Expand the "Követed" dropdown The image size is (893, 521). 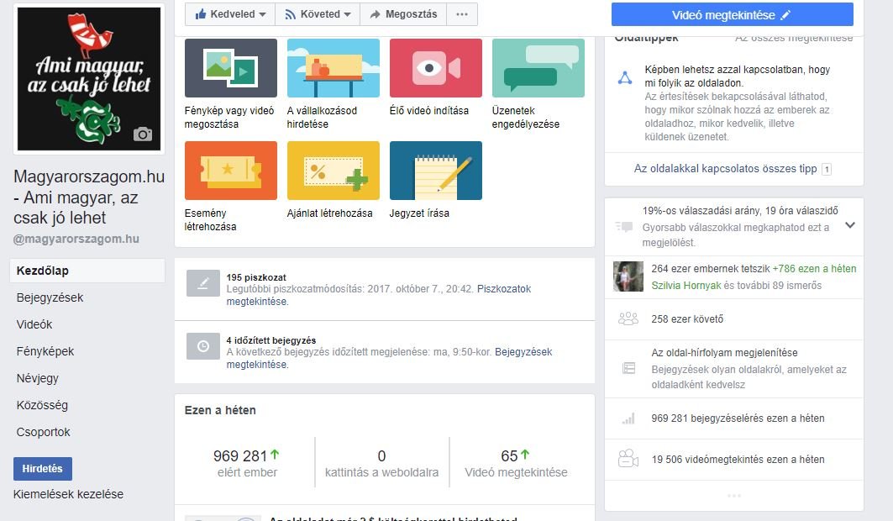318,13
